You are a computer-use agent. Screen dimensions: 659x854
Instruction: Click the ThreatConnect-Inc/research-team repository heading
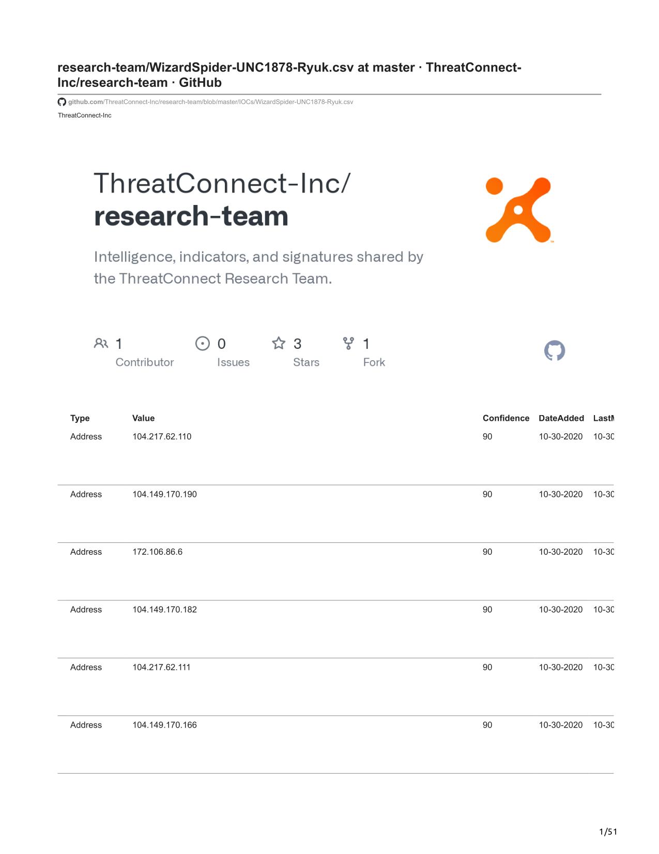pos(222,200)
